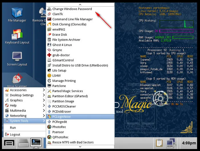Open the network computers tray icon

(x=171, y=143)
